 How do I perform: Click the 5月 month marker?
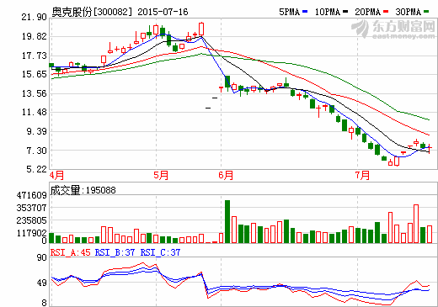pos(161,176)
